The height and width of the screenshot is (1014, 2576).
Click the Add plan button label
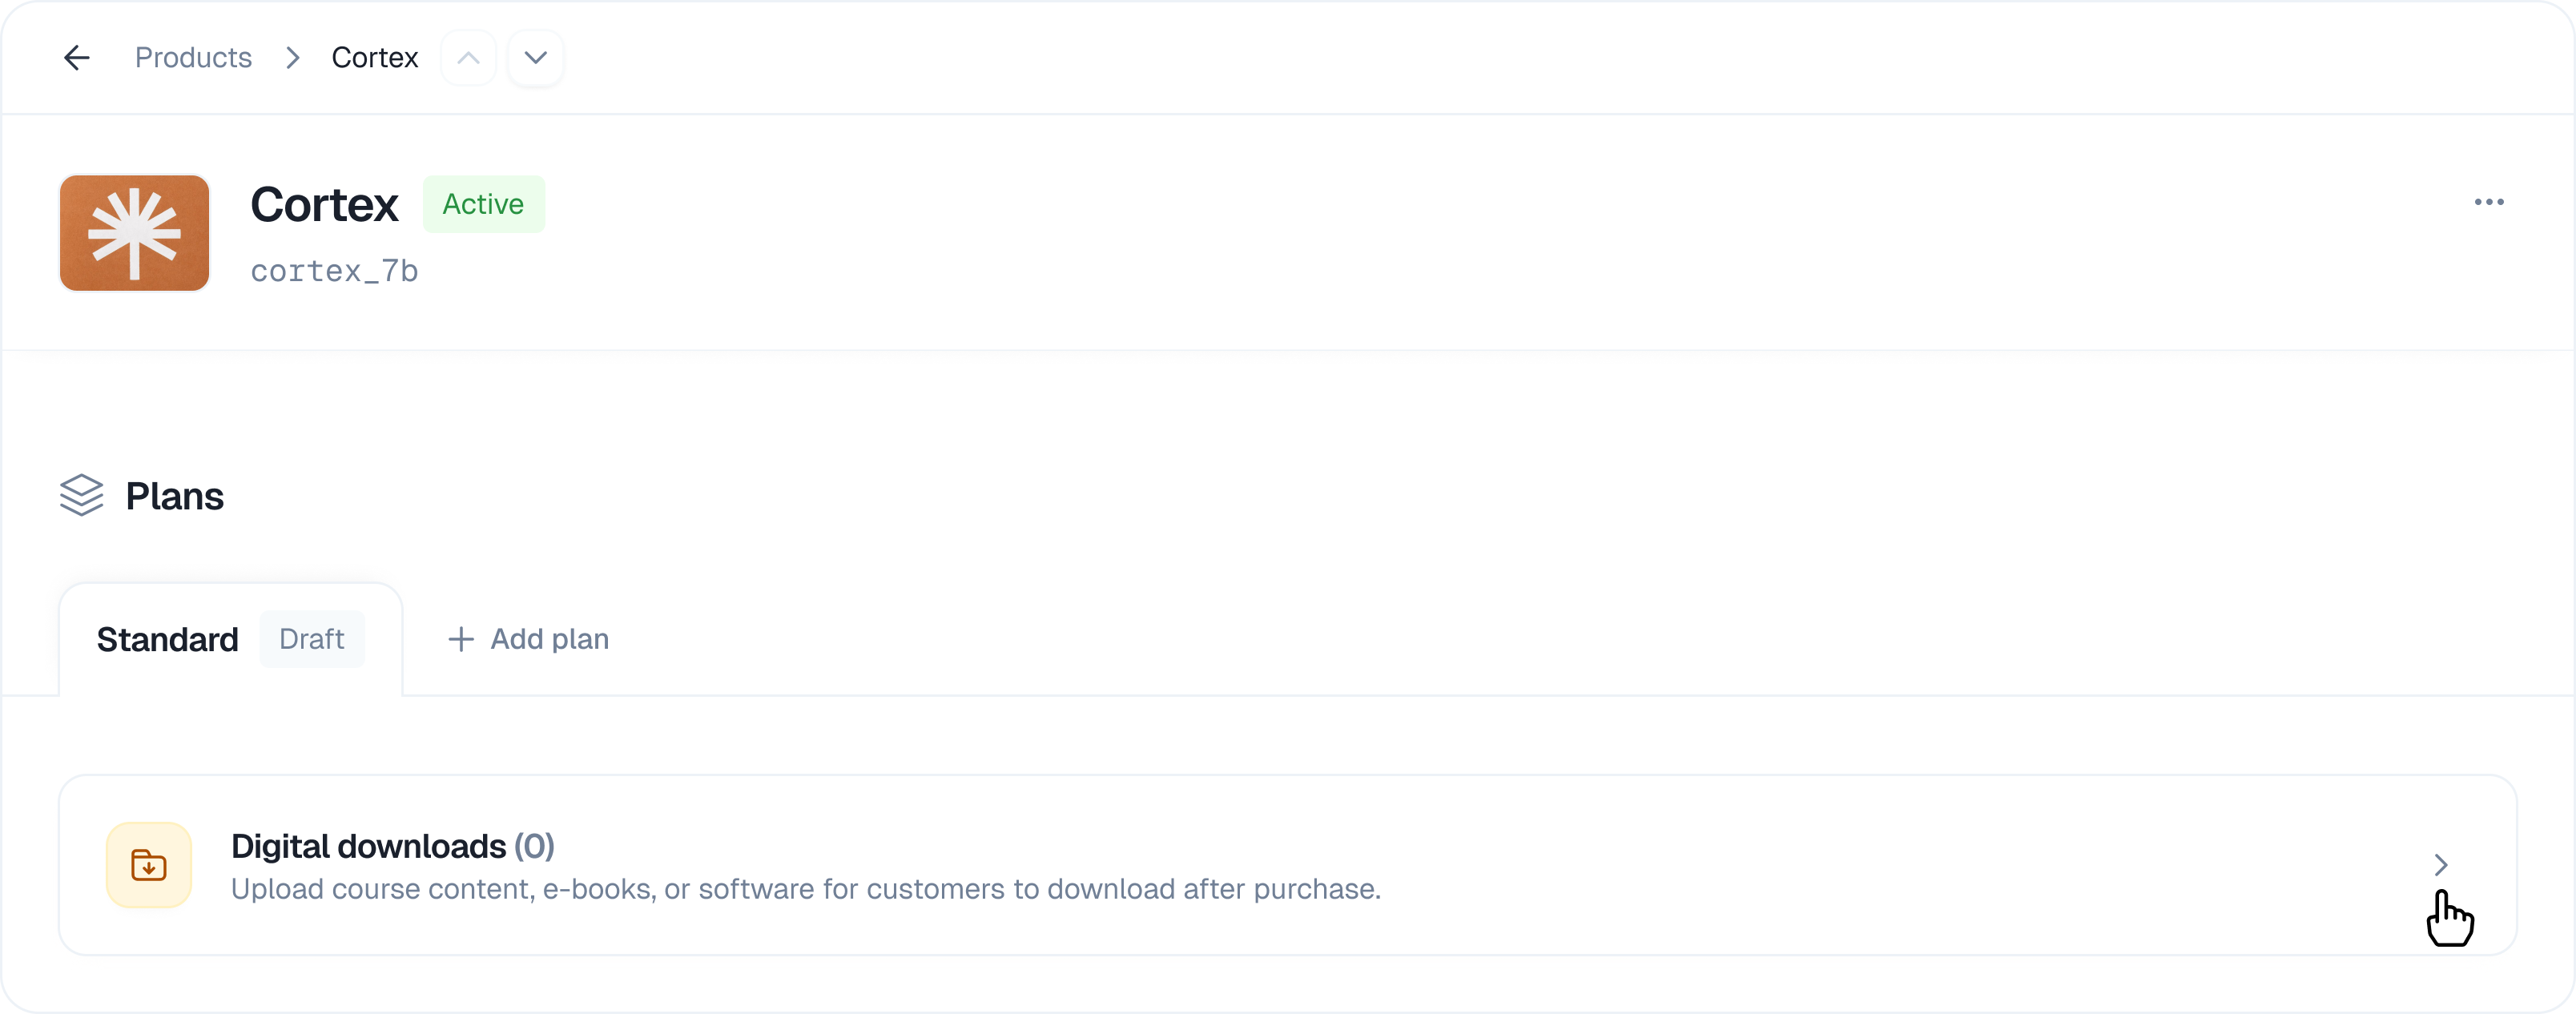pos(549,640)
